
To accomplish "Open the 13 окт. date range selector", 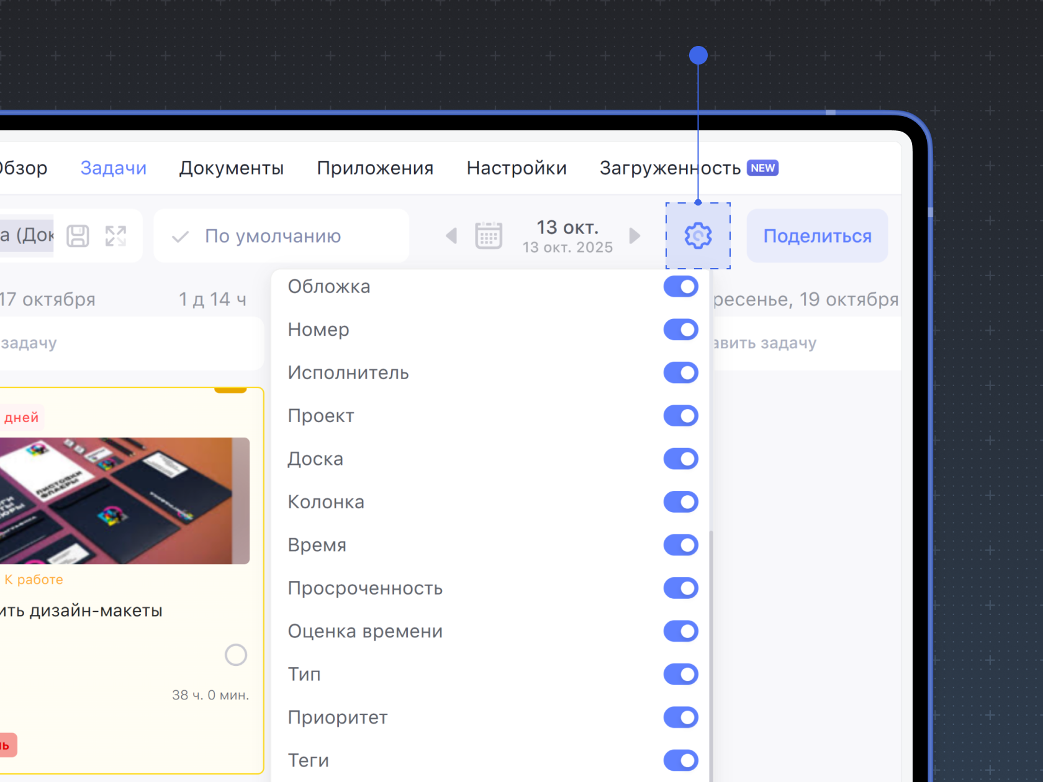I will tap(567, 236).
